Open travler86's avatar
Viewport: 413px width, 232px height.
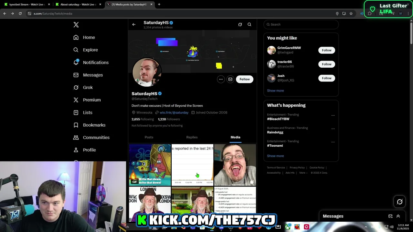(271, 64)
